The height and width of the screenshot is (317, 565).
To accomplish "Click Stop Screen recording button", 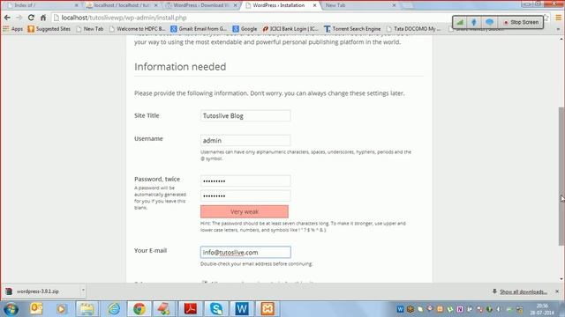I will (x=521, y=22).
